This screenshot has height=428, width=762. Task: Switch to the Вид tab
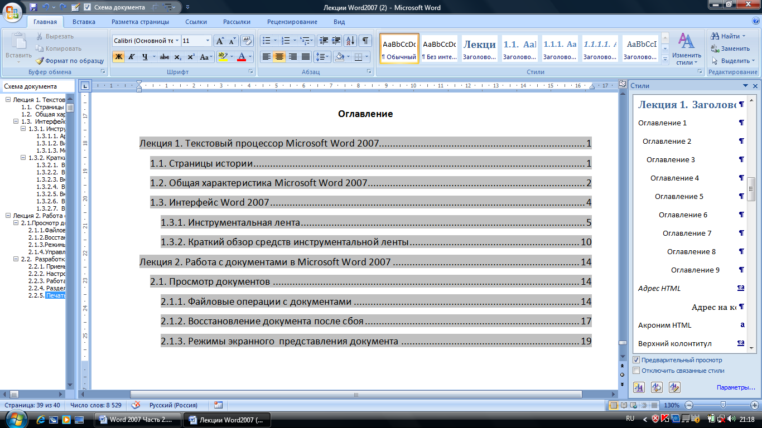pos(339,22)
